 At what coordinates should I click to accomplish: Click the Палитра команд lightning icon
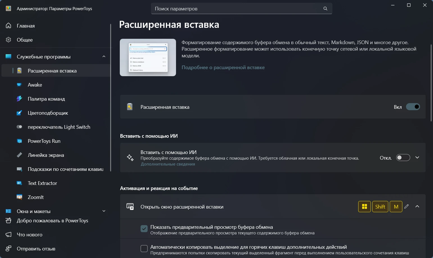tap(19, 99)
